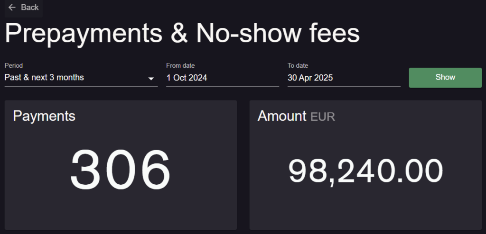Click the Amount card heading
The height and width of the screenshot is (234, 486).
click(282, 116)
